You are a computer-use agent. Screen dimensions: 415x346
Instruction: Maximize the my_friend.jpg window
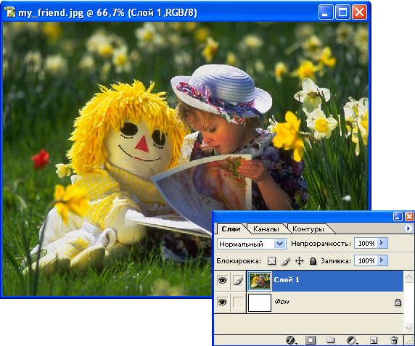342,12
